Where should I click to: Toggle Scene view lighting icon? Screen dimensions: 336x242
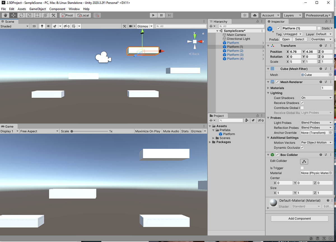(42, 26)
